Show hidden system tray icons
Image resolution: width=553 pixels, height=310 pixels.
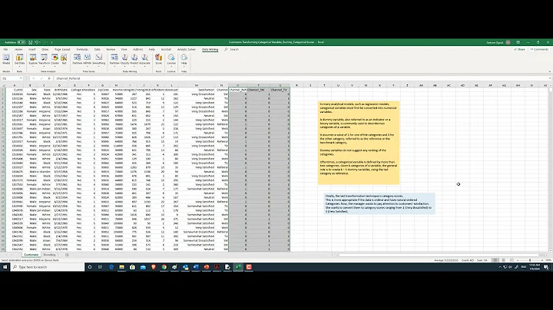[x=500, y=267]
